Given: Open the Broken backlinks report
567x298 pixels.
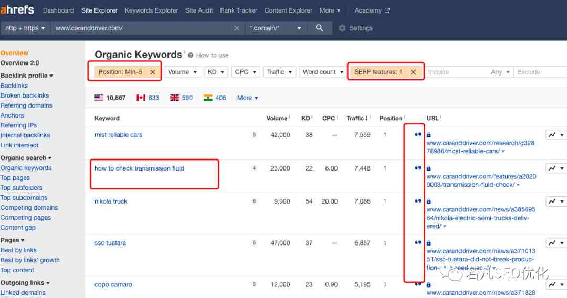Looking at the screenshot, I should pyautogui.click(x=25, y=95).
